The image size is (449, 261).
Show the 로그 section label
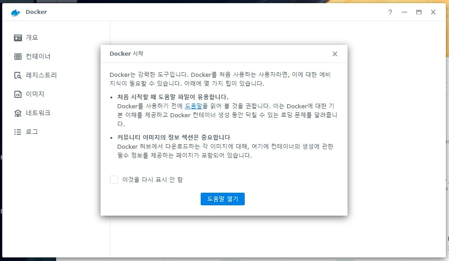click(32, 132)
